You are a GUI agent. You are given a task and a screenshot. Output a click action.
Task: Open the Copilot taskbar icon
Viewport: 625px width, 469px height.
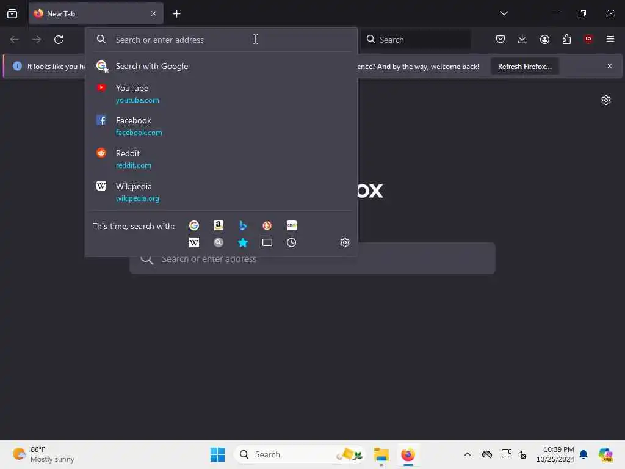(x=605, y=454)
